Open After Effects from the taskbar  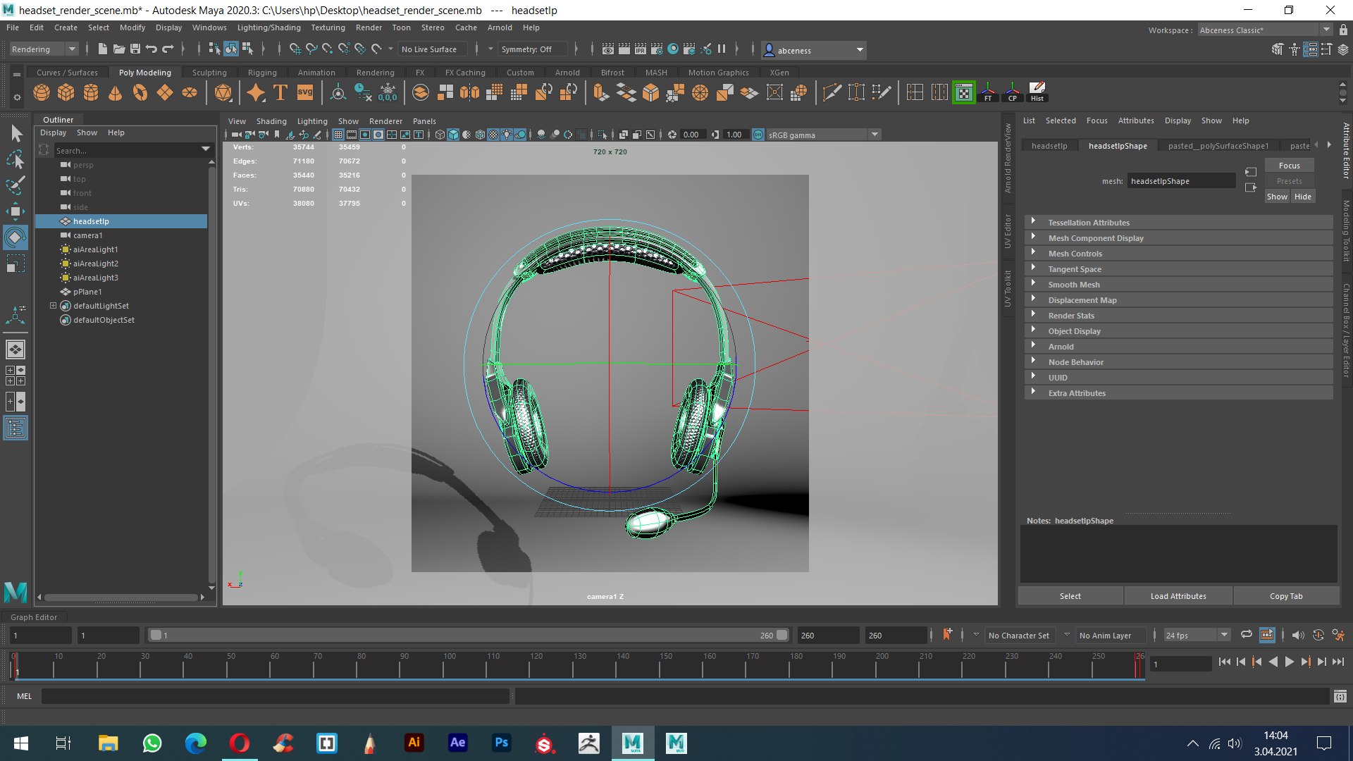(457, 743)
